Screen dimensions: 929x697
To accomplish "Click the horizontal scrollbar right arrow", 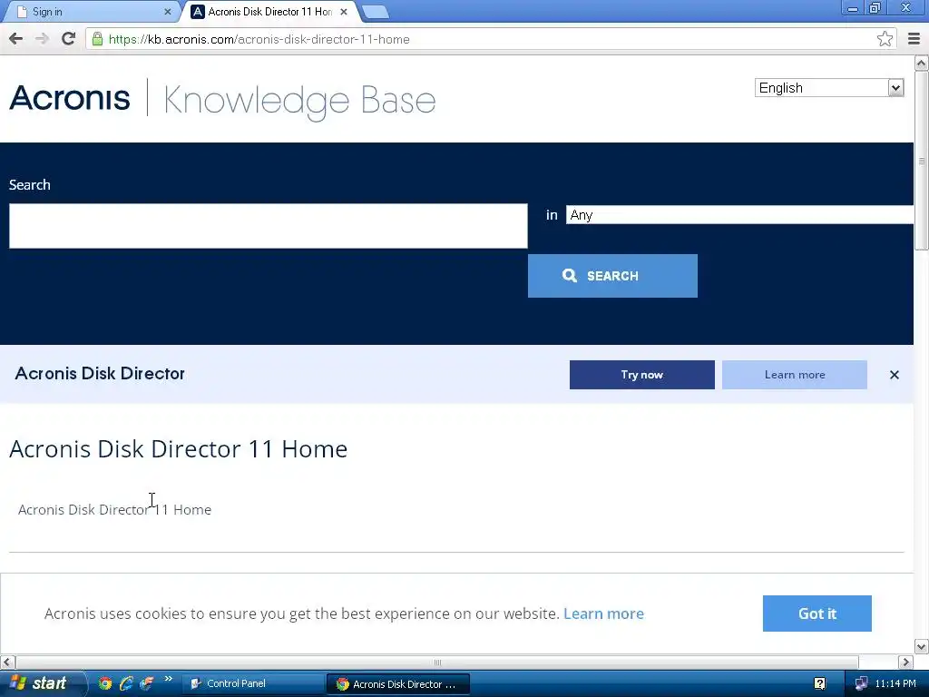I will pos(905,662).
